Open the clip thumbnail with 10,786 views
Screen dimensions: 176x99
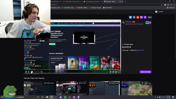(x=137, y=88)
